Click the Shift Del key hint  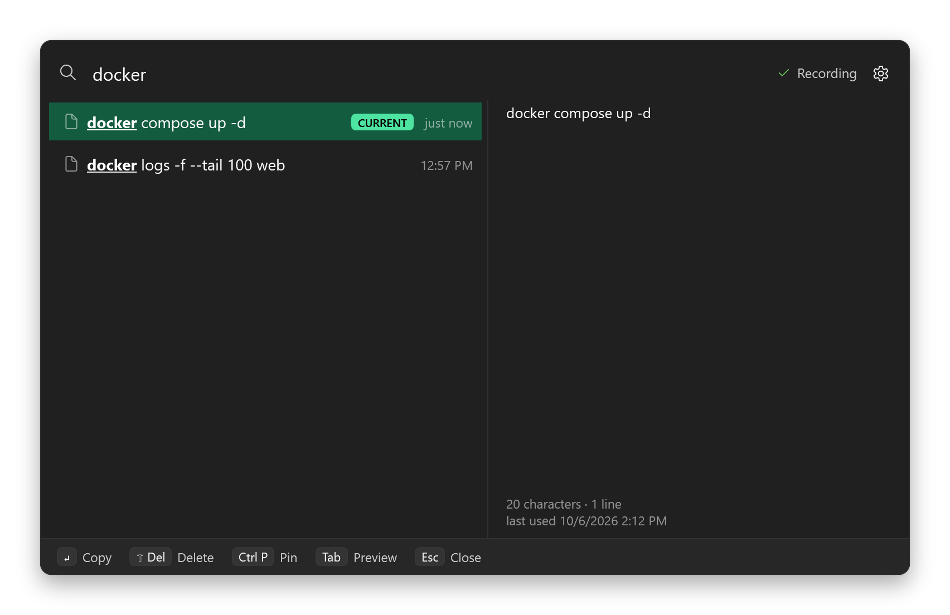(x=151, y=557)
